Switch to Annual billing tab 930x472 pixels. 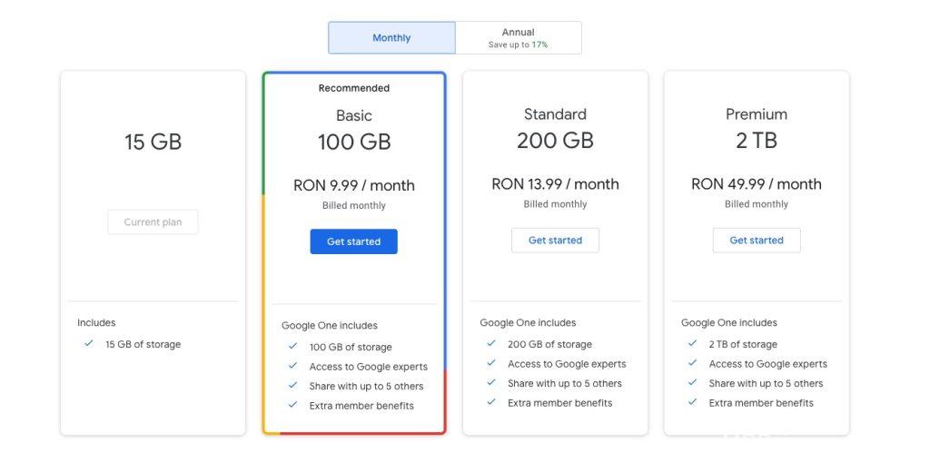click(518, 38)
